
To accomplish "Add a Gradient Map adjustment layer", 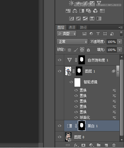I will coord(99,18).
